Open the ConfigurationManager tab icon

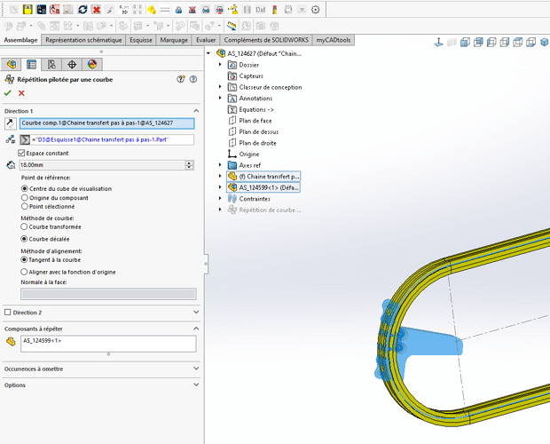click(51, 64)
